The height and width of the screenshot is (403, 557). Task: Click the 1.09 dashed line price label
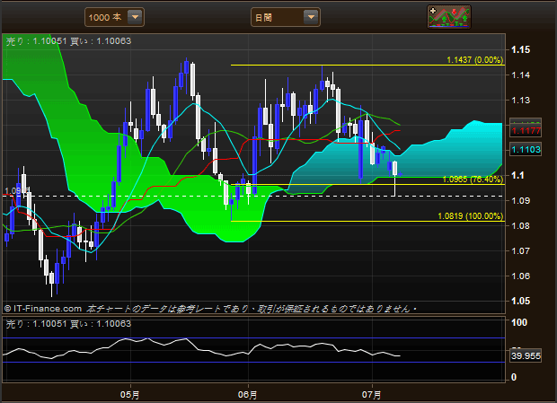17,191
